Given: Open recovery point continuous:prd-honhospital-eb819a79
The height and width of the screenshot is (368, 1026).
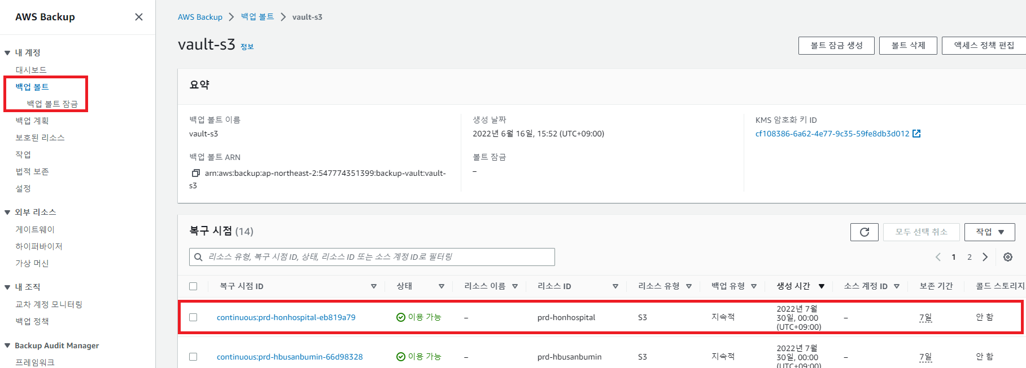Looking at the screenshot, I should click(286, 317).
